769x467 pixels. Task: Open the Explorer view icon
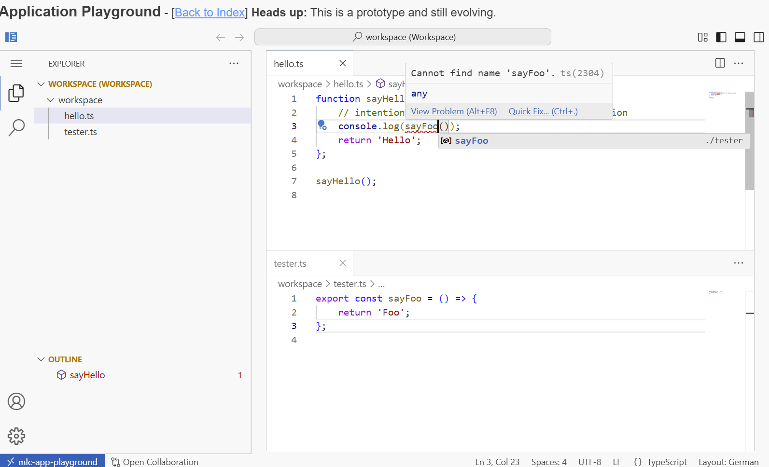tap(16, 93)
